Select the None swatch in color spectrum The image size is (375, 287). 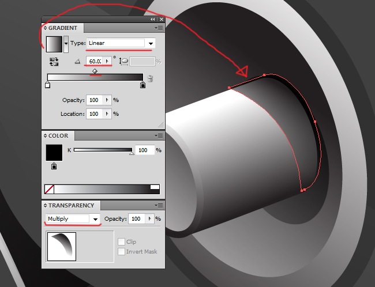[x=49, y=189]
